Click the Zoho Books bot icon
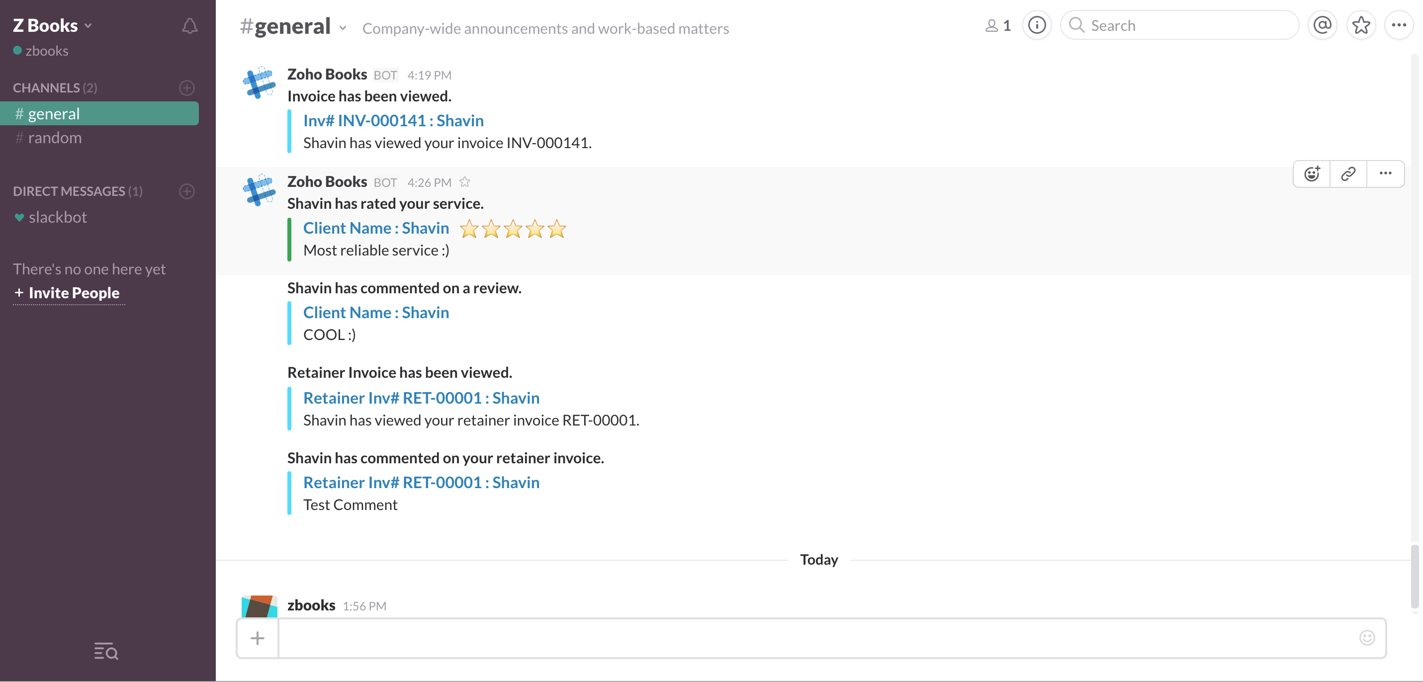 coord(260,82)
